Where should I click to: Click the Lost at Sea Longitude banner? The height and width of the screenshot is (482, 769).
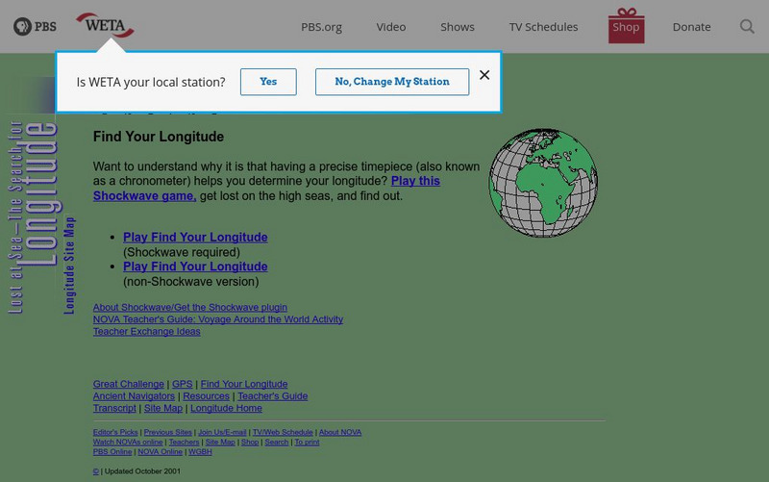point(33,216)
